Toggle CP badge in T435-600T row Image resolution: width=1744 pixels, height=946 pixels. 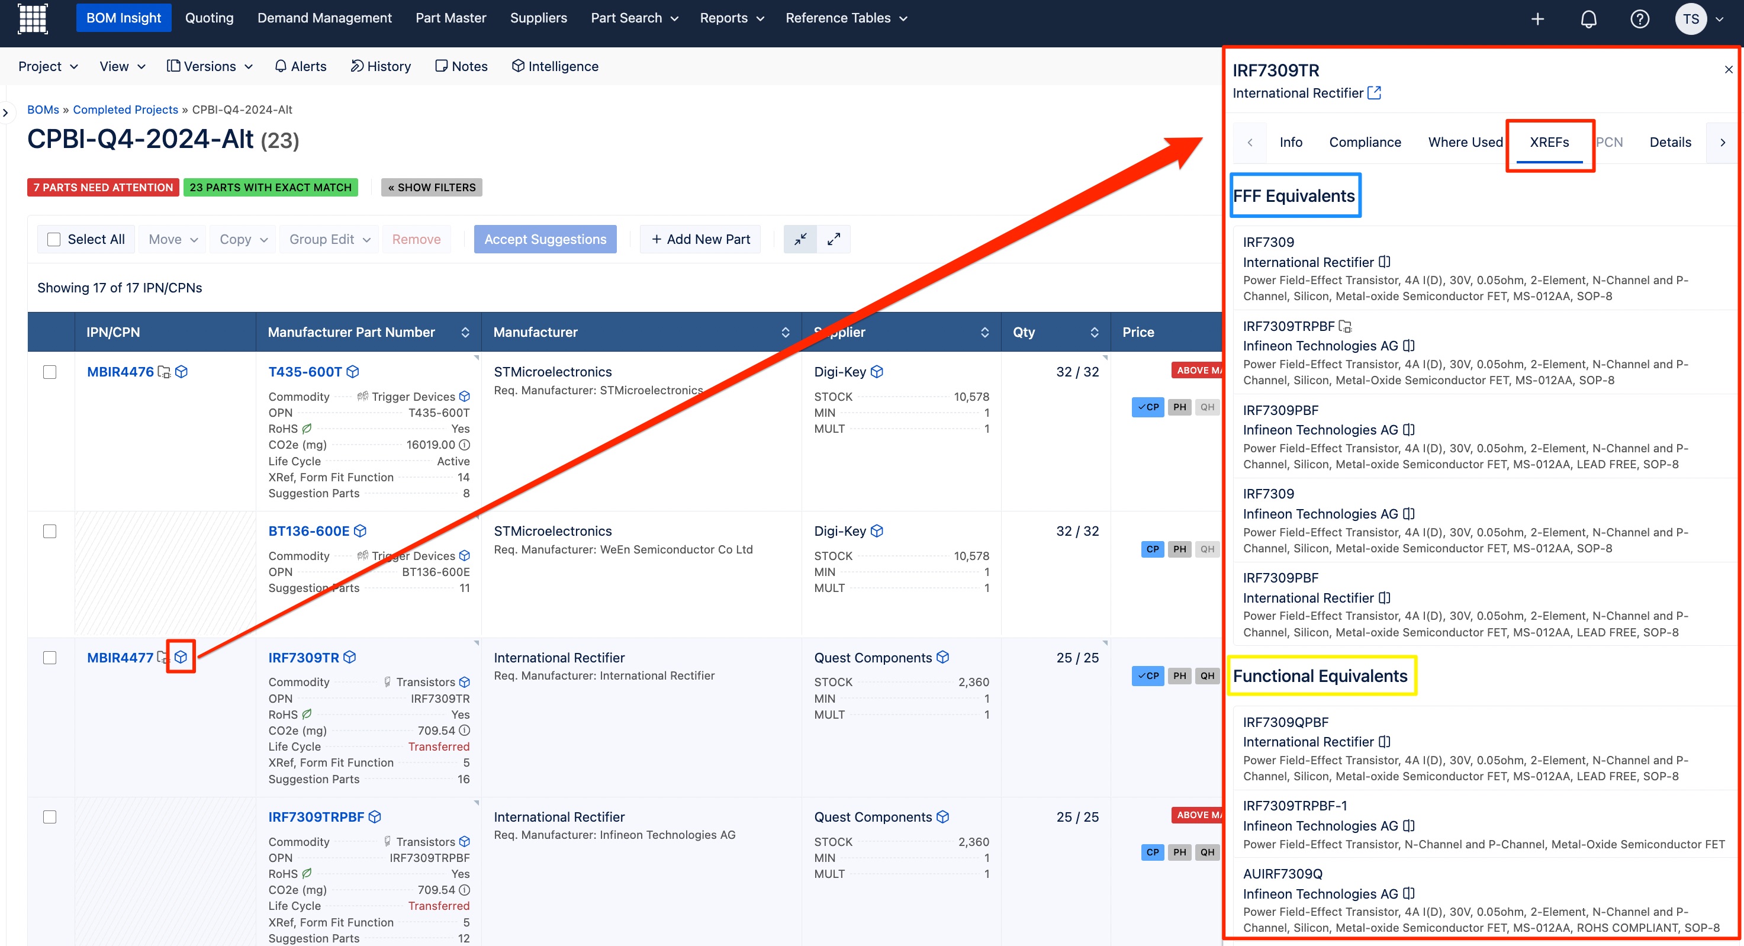[x=1148, y=407]
